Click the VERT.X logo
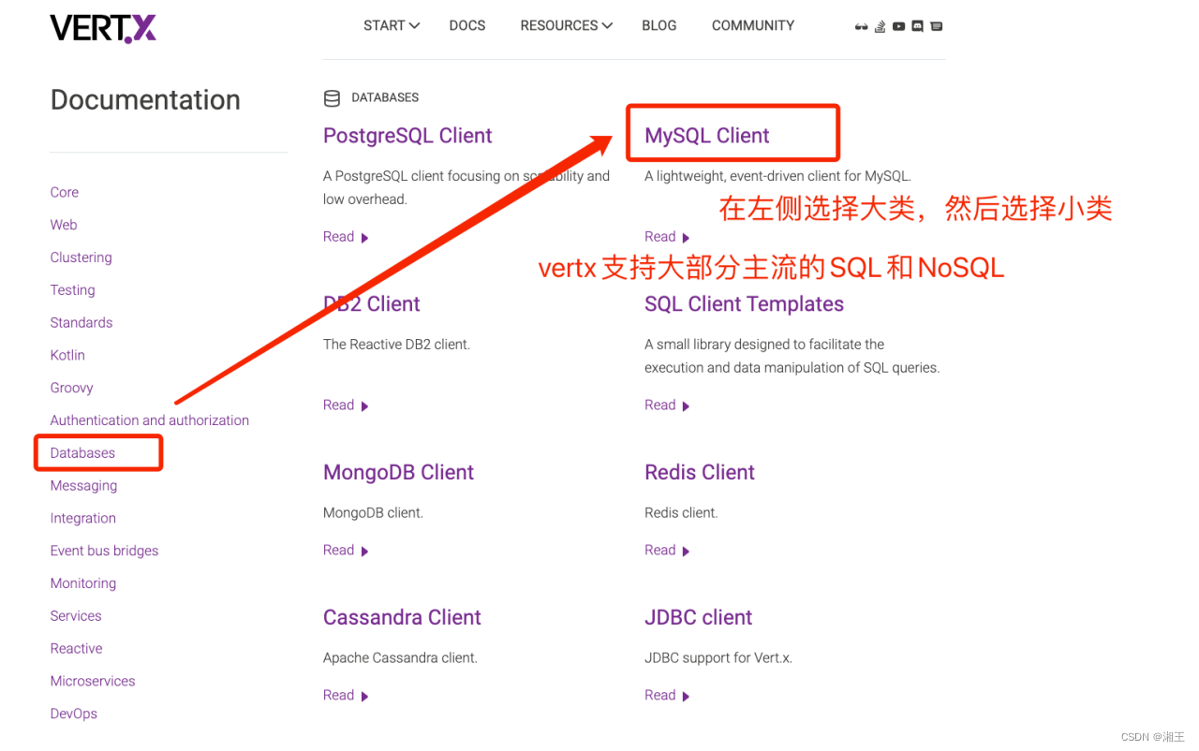The image size is (1199, 751). pos(103,28)
